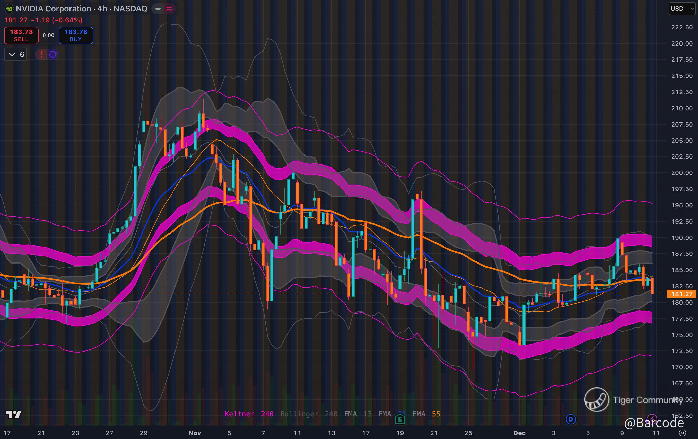The width and height of the screenshot is (698, 439).
Task: Toggle the gray dash market status pill
Action: tap(158, 9)
